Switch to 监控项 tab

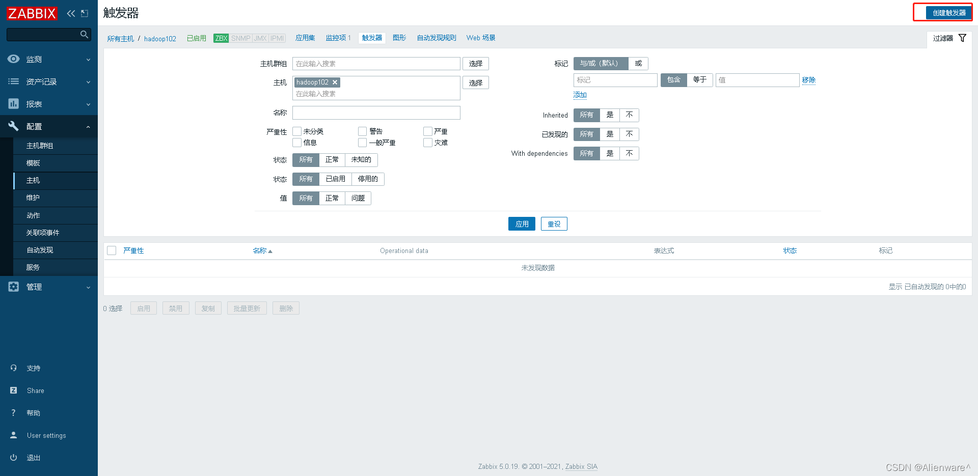(x=338, y=38)
